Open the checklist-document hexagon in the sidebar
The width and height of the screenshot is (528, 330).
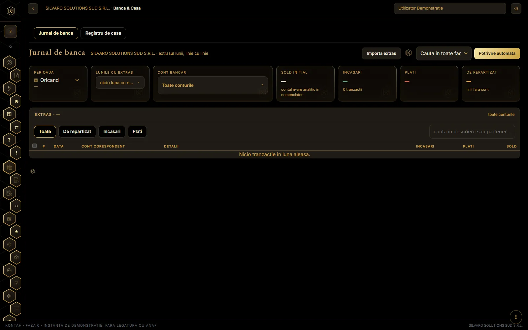click(16, 180)
